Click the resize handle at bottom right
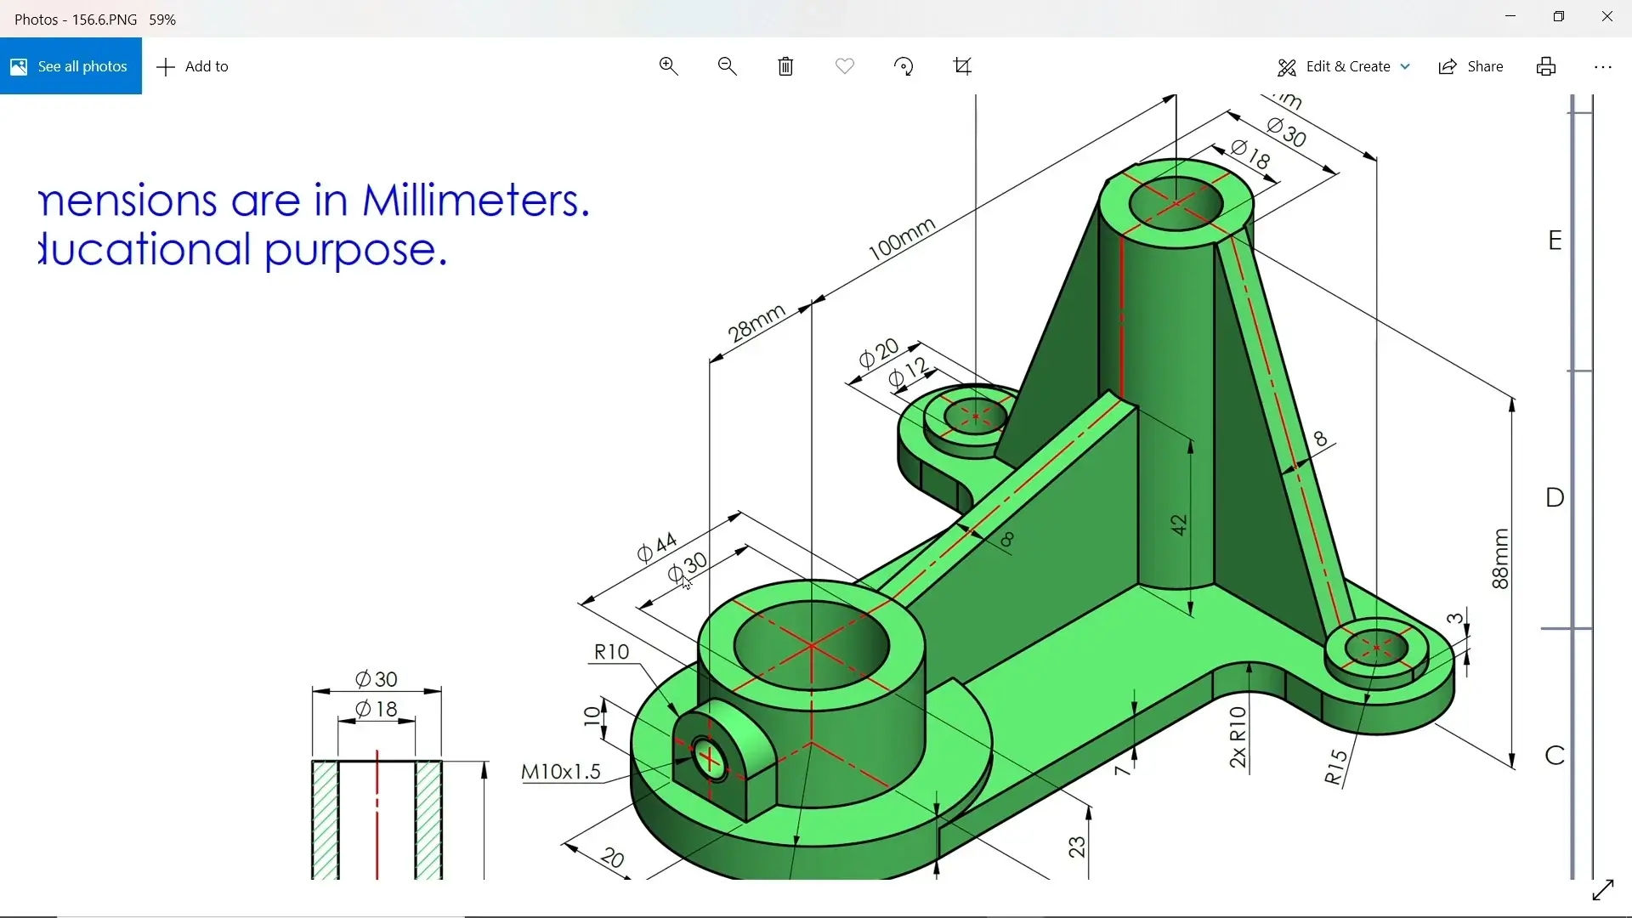The width and height of the screenshot is (1632, 918). (x=1603, y=889)
